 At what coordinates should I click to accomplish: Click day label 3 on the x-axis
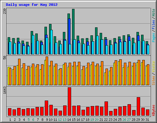[19, 120]
